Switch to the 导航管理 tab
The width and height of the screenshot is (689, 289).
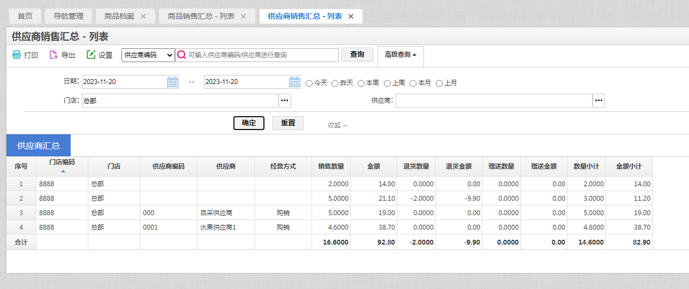point(69,16)
